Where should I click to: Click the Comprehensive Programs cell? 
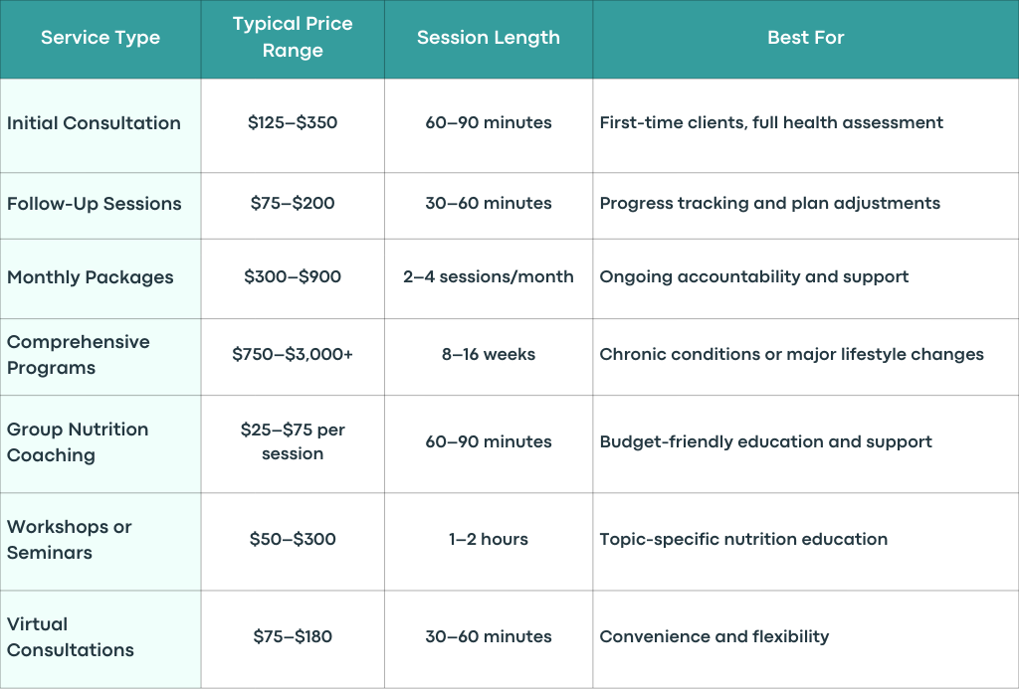tap(101, 357)
